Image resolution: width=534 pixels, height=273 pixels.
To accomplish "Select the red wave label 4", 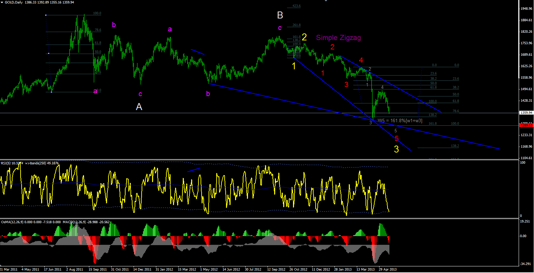I will tap(361, 60).
